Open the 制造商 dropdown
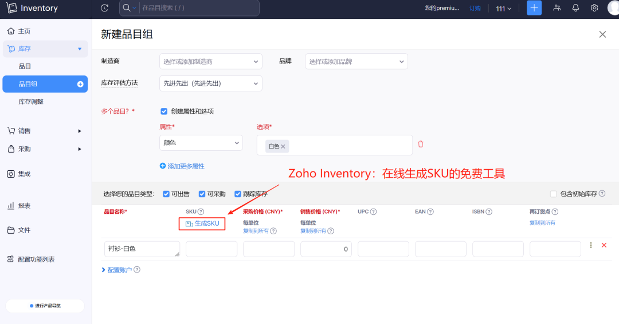This screenshot has width=619, height=324. pos(211,61)
